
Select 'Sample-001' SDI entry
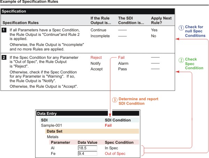pos(52,125)
